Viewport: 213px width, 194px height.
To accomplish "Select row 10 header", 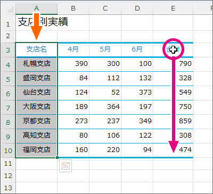I will 8,150.
